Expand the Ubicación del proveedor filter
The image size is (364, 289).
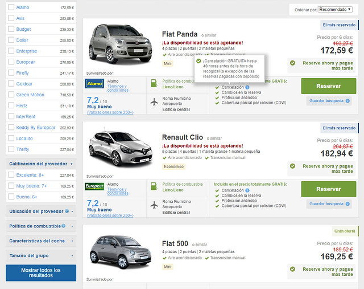point(41,211)
